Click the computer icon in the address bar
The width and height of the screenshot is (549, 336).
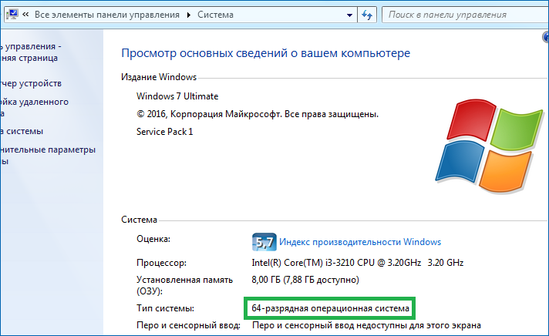pos(12,15)
